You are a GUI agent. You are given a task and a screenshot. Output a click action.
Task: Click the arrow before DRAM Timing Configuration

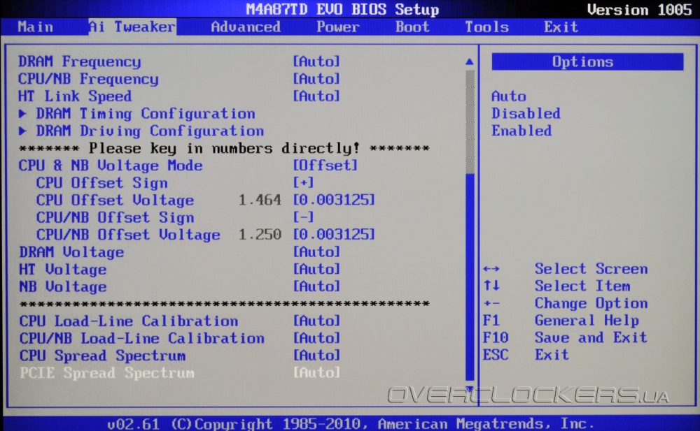coord(22,114)
